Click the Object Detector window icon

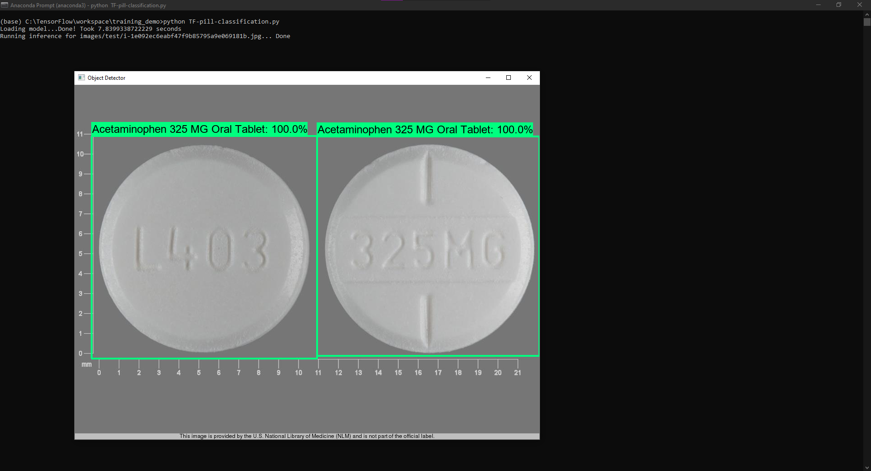pos(81,78)
